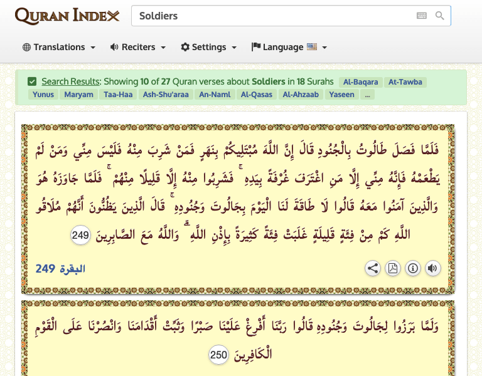Screen dimensions: 482x376
Task: Select the At-Tawba surah tag
Action: [x=405, y=81]
